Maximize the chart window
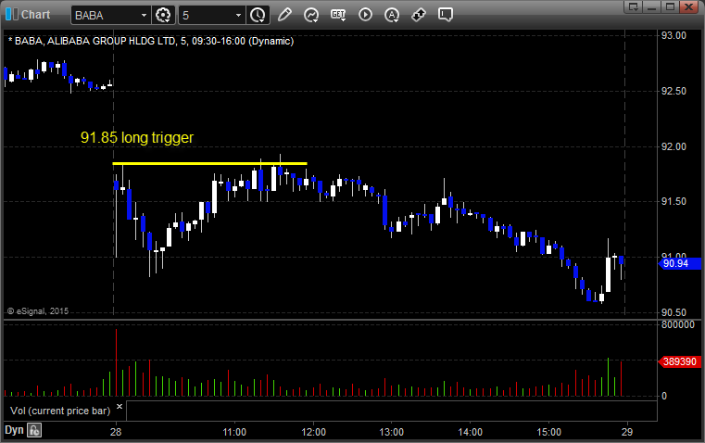The width and height of the screenshot is (705, 443). [x=670, y=6]
